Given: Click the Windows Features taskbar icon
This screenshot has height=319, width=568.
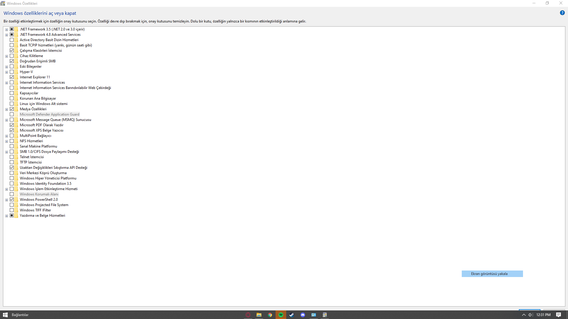Looking at the screenshot, I should (325, 315).
